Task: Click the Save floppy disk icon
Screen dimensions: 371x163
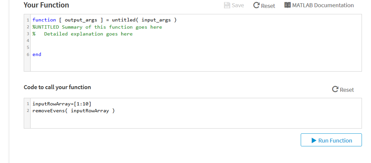Action: click(227, 5)
